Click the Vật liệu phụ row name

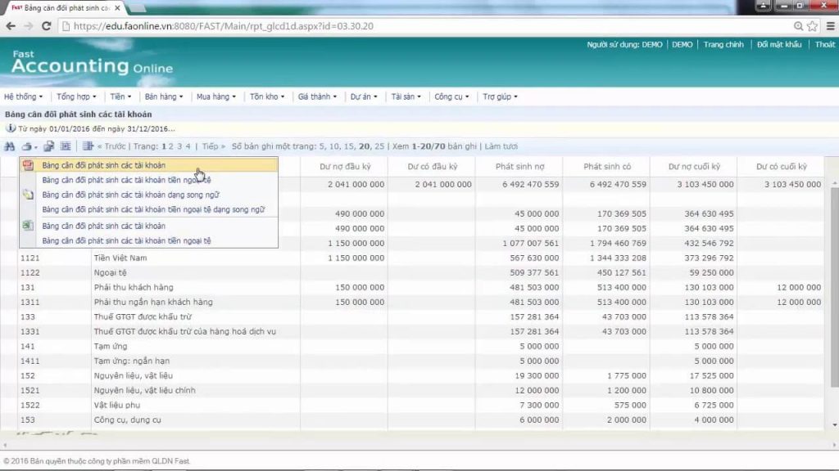[x=116, y=406]
